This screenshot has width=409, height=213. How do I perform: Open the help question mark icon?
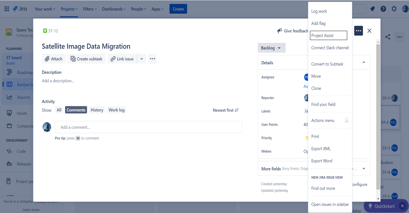click(383, 9)
